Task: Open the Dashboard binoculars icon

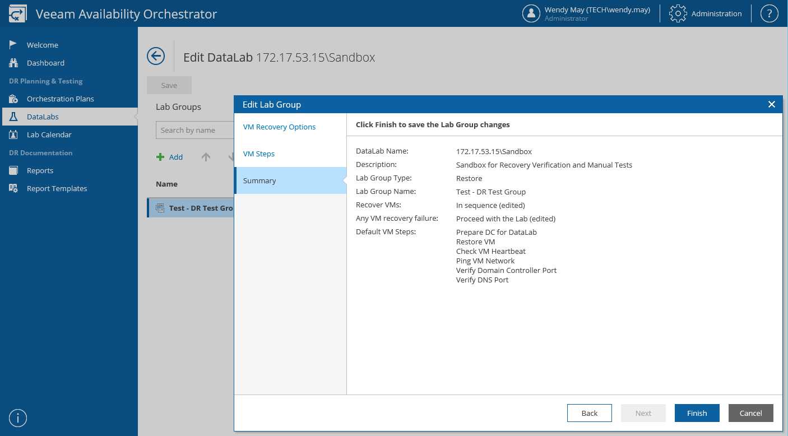Action: point(13,63)
